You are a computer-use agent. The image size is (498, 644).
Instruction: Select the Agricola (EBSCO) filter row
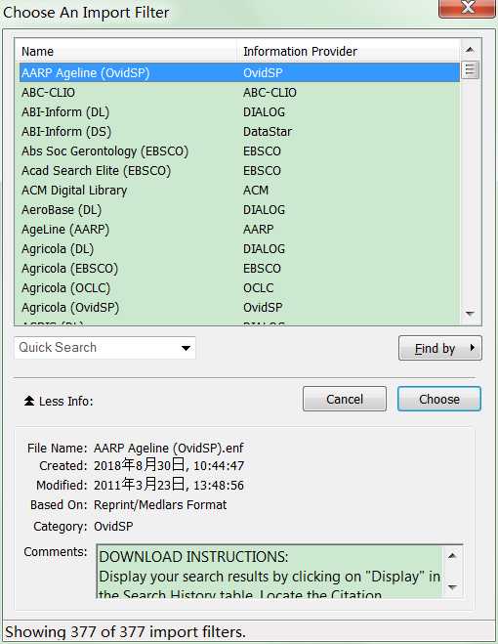click(x=239, y=268)
